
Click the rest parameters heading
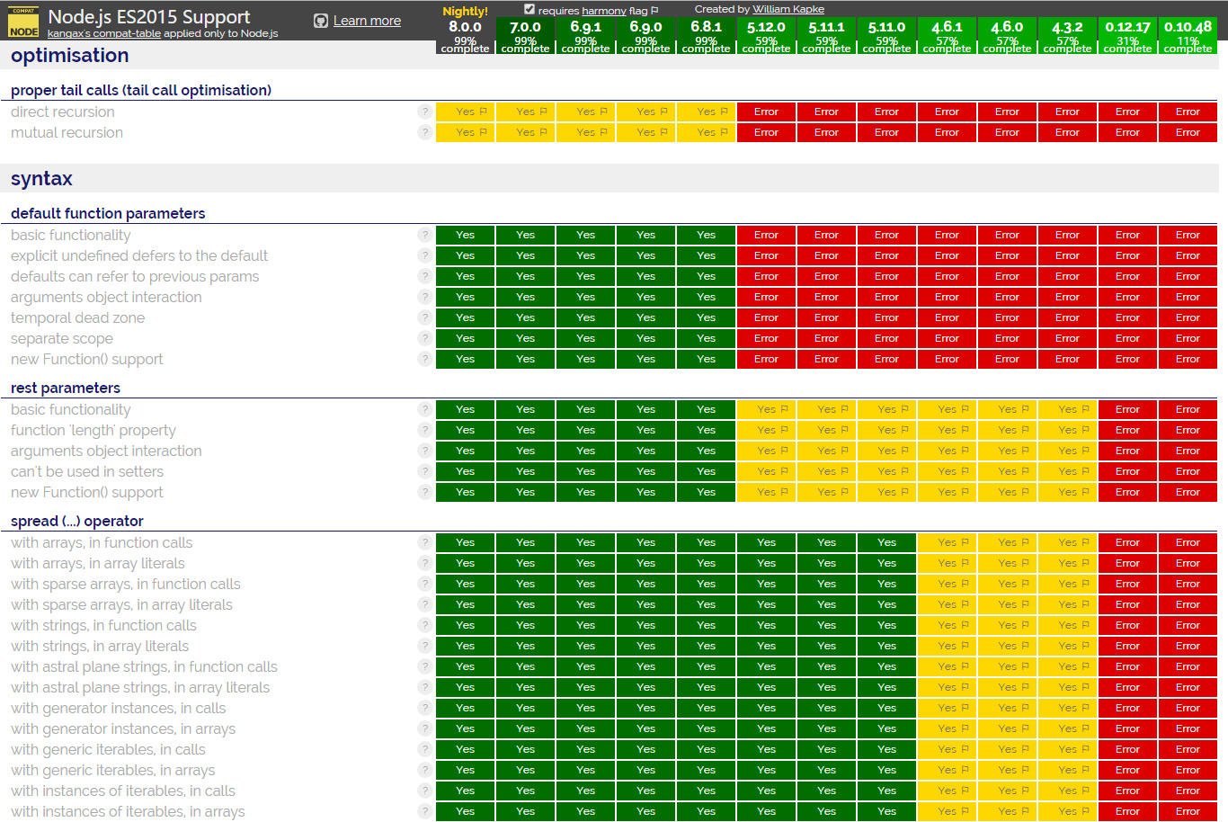tap(66, 388)
